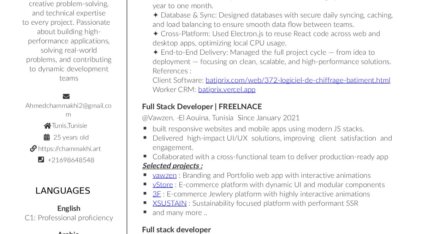Click the English language entry
The image size is (422, 234).
point(69,208)
